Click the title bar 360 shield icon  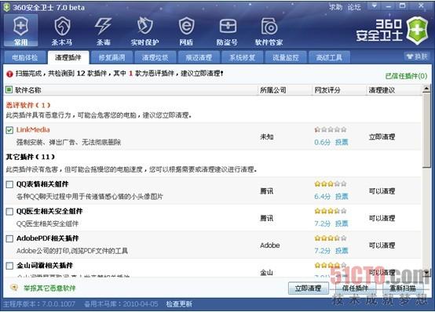tap(6, 7)
